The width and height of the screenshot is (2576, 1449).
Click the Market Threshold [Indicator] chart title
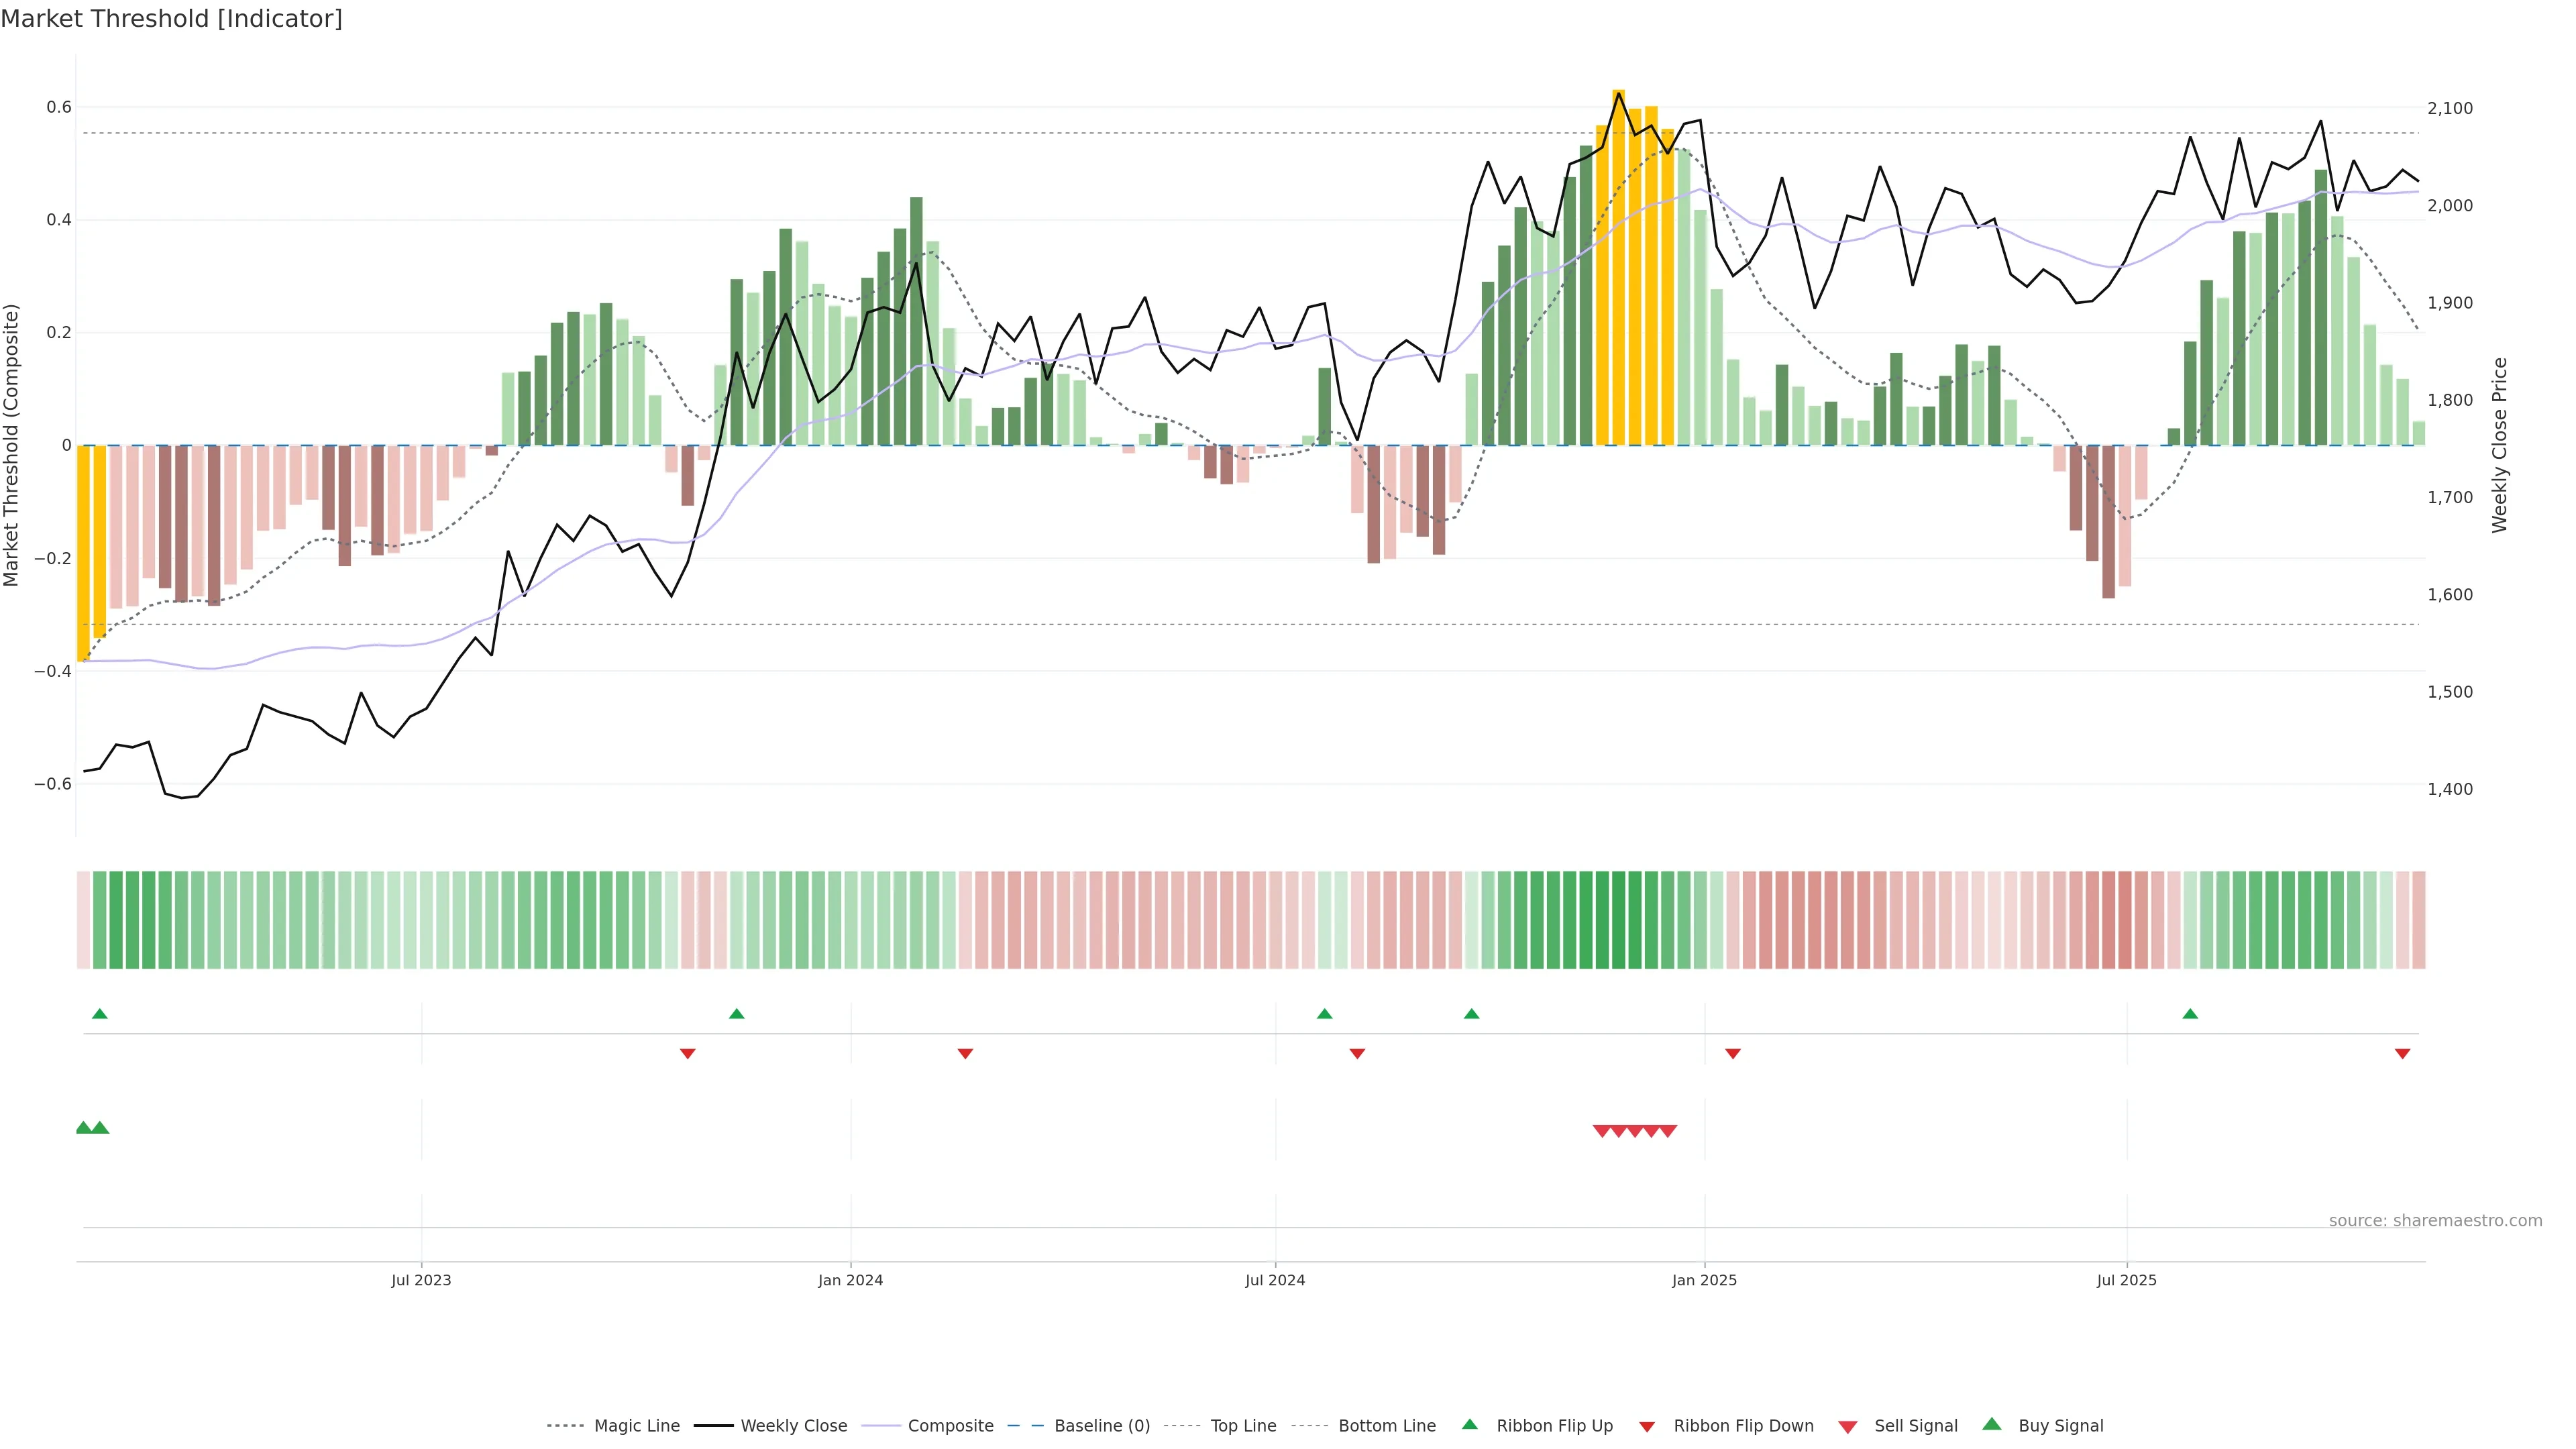click(171, 19)
